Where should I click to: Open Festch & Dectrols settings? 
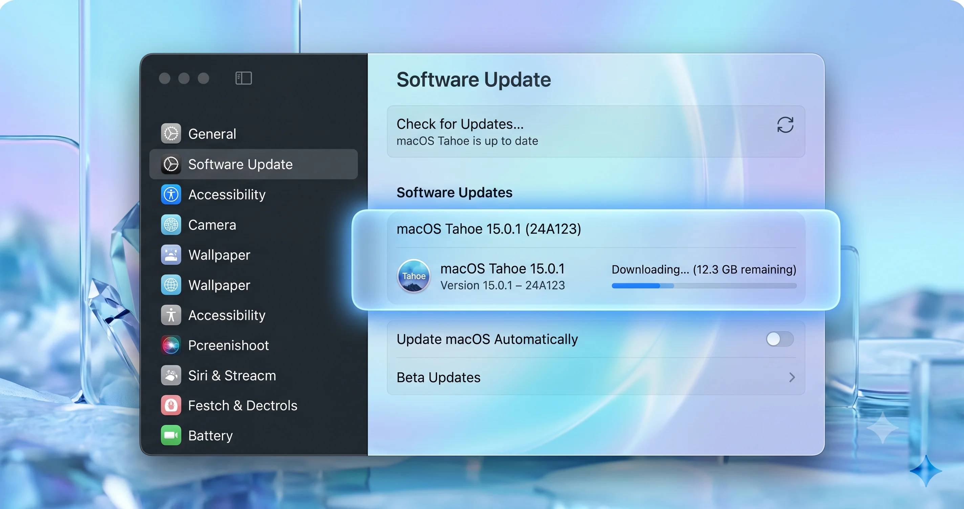click(x=253, y=405)
